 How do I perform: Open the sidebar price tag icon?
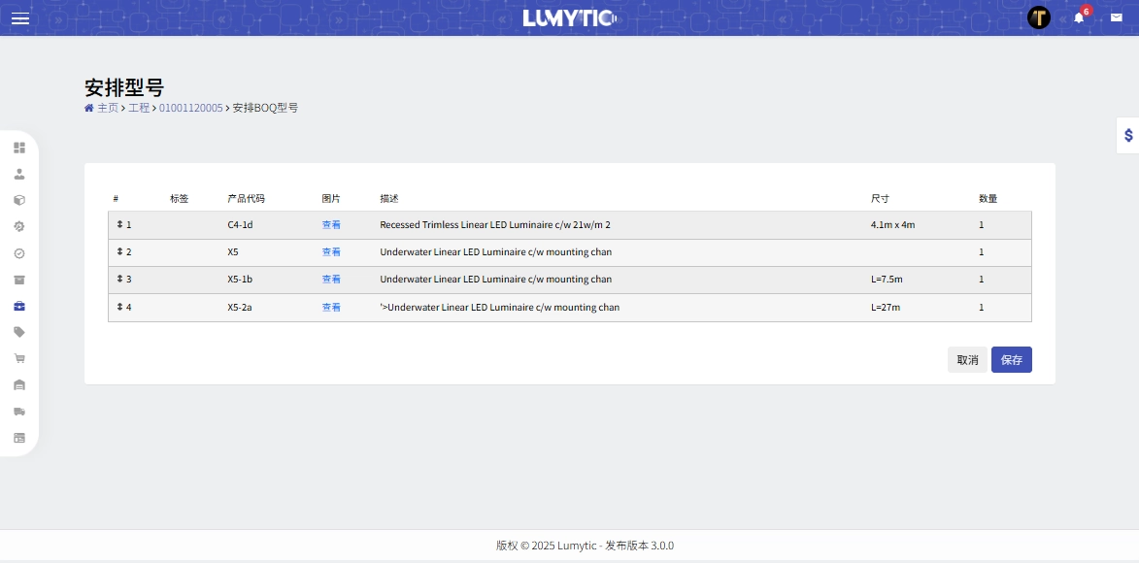pos(19,332)
